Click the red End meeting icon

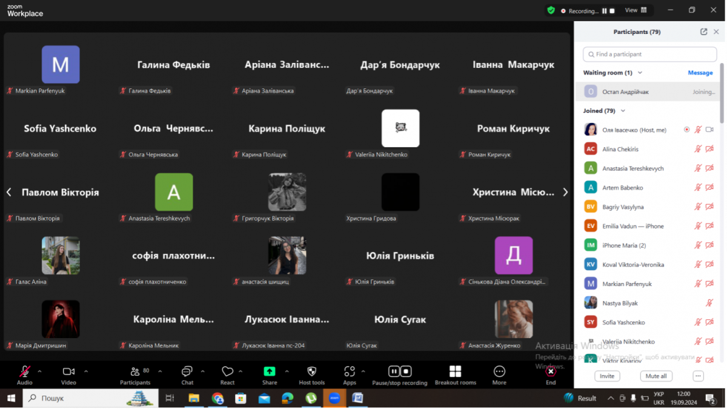(x=550, y=371)
